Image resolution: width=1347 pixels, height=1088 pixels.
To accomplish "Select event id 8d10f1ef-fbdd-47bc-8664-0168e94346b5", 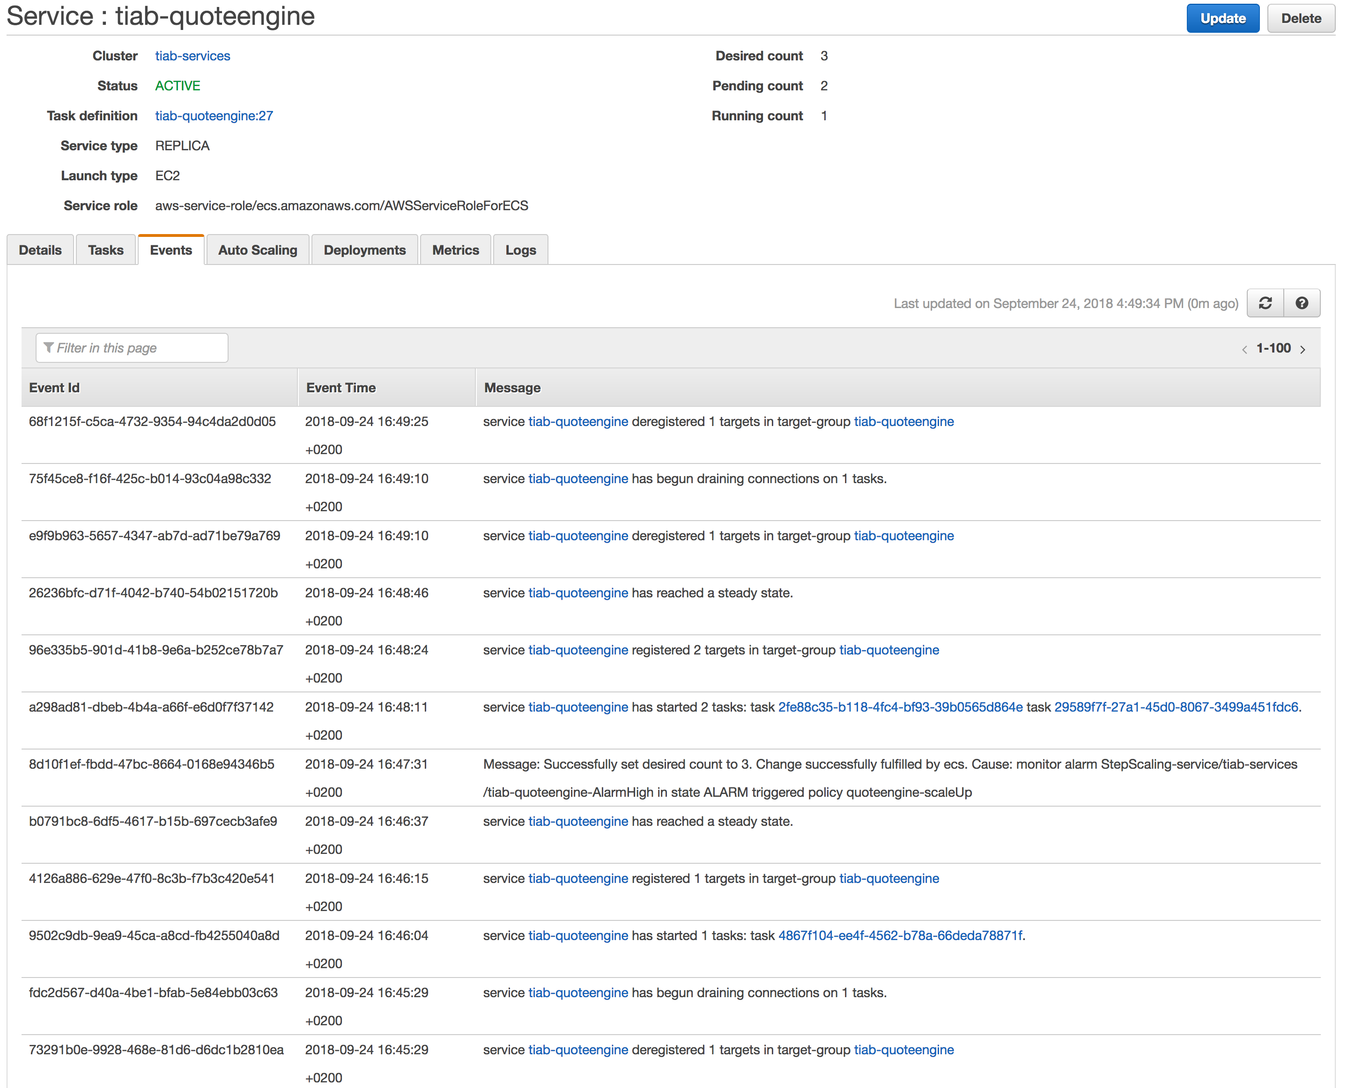I will point(152,764).
